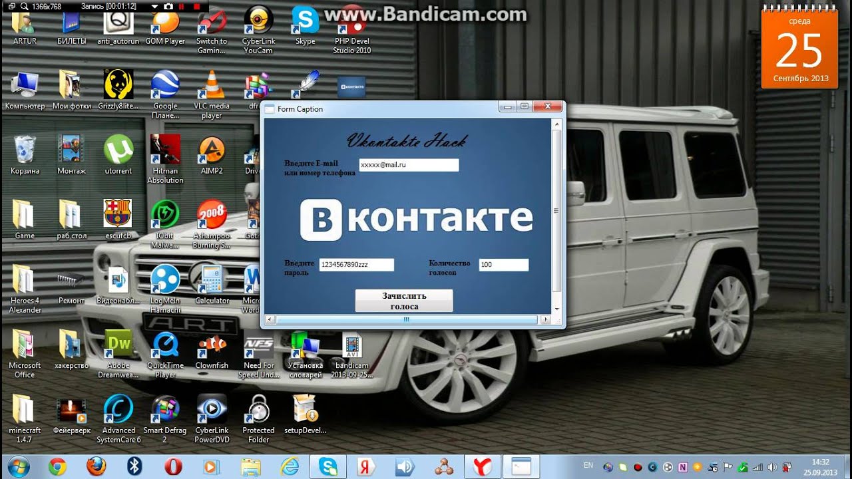Select the bandicam AVI video file
The image size is (852, 479).
[x=352, y=354]
